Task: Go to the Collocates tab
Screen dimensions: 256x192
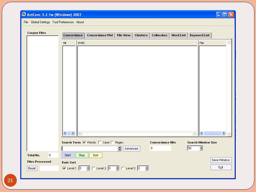Action: point(159,35)
